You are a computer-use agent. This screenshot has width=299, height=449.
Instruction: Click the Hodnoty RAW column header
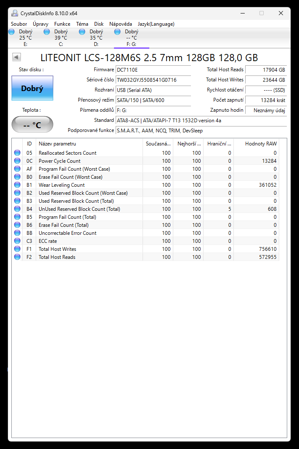[x=256, y=144]
